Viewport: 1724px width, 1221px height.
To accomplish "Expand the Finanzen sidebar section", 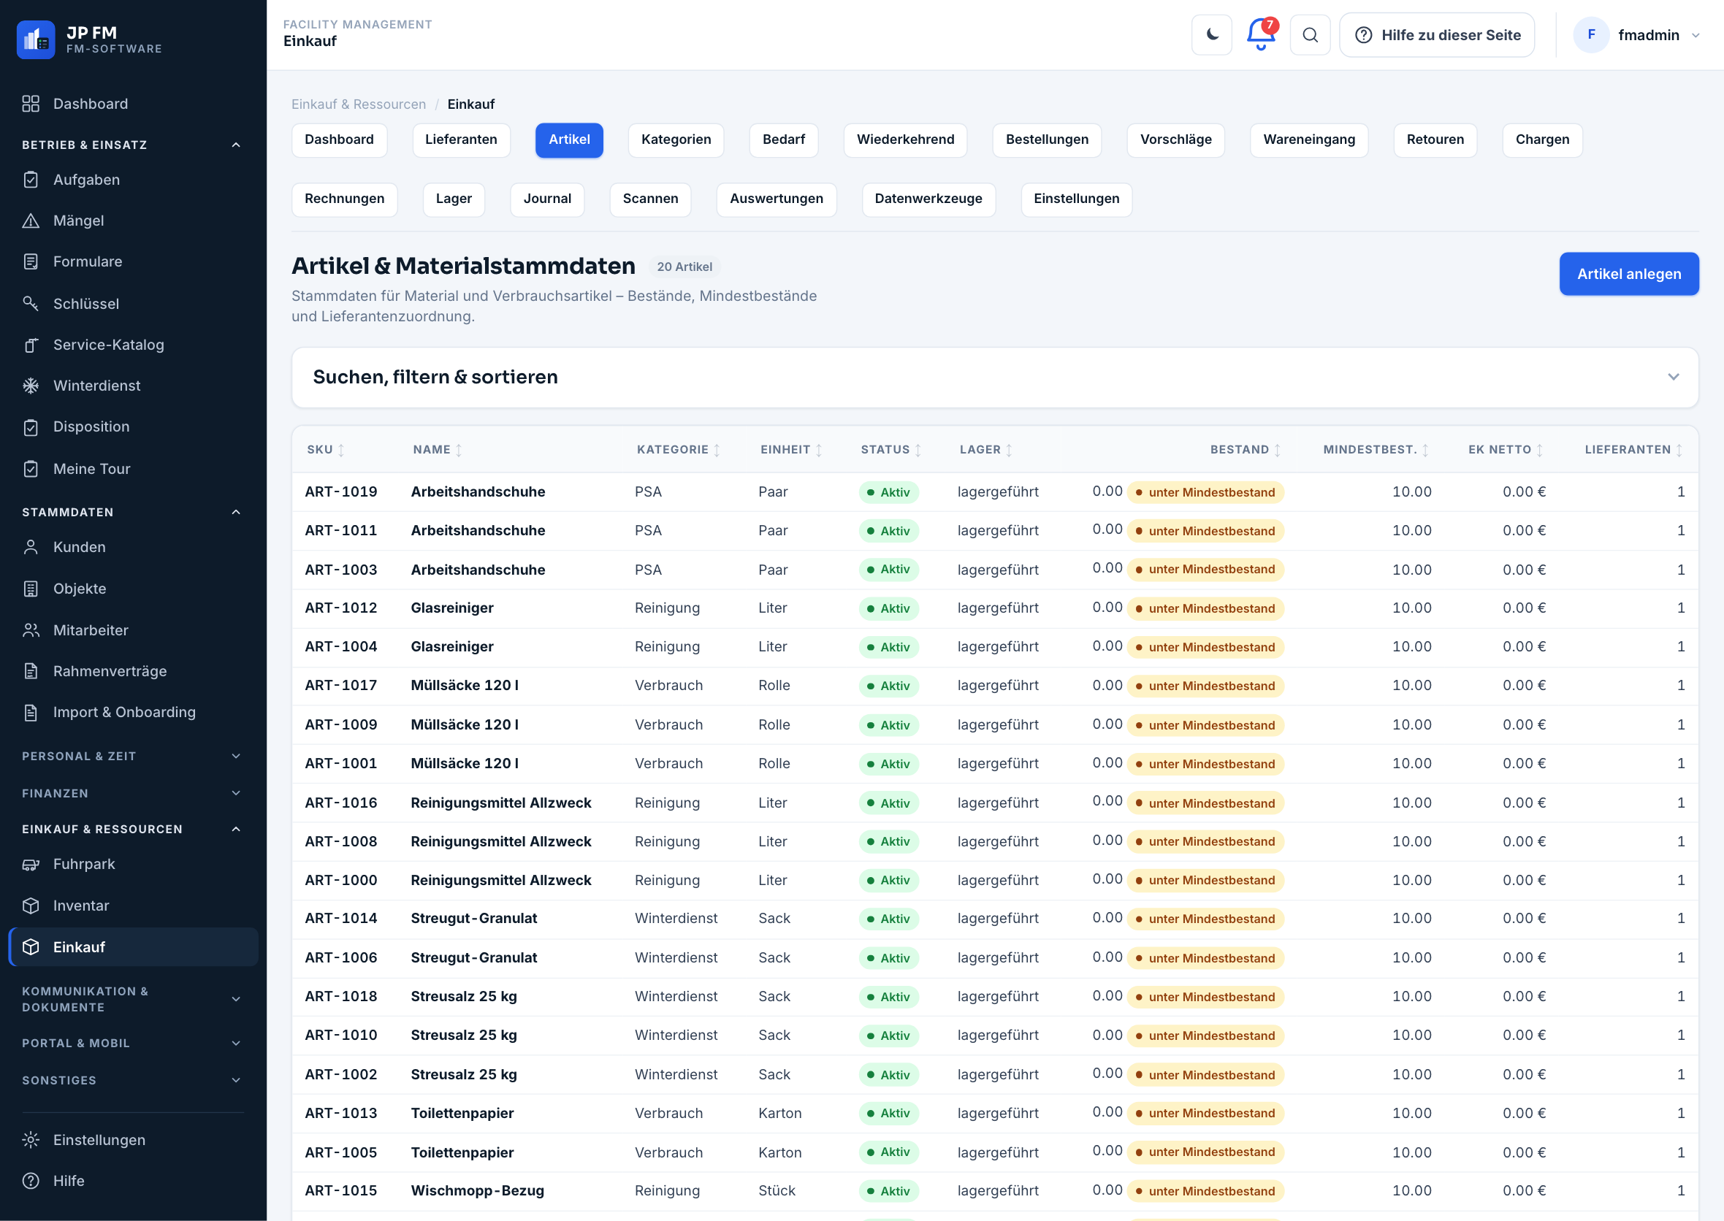I will tap(235, 792).
